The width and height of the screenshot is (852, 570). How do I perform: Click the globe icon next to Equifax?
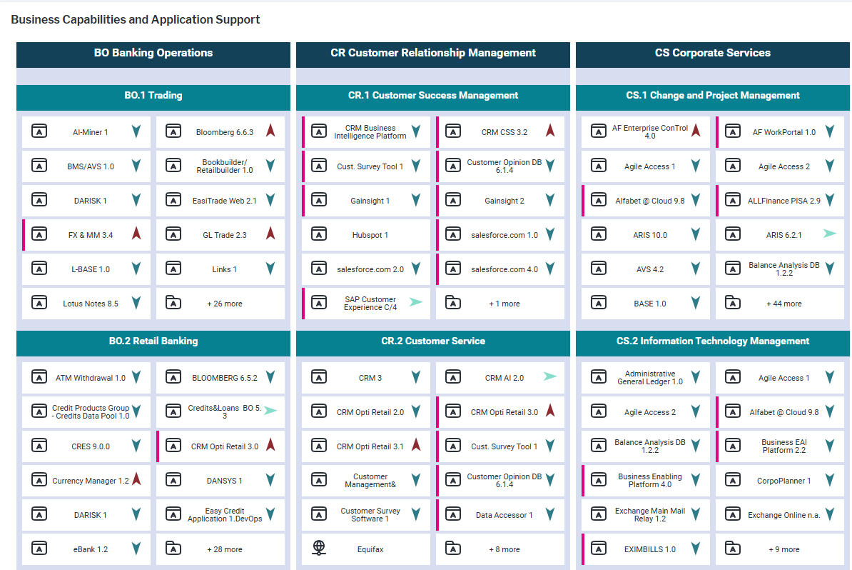319,549
